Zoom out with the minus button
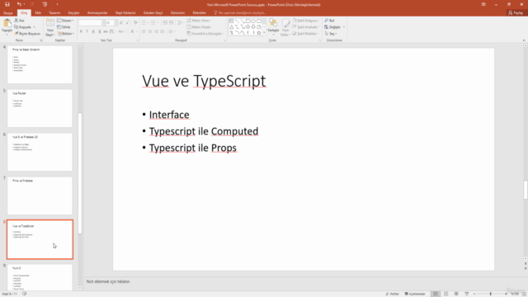This screenshot has width=528, height=297. [x=474, y=294]
